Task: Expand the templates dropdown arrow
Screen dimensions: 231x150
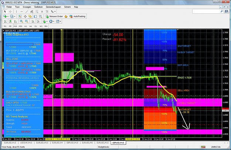Action: (60, 21)
